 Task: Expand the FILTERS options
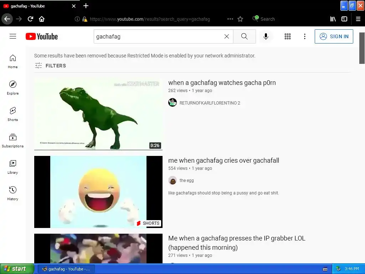(51, 66)
